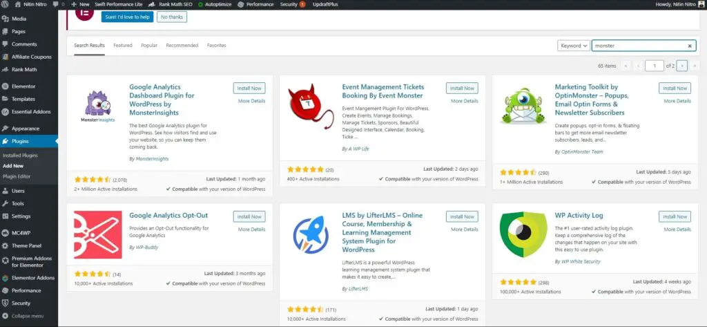Open the Nitin Nitro site home link
707x327 pixels.
click(x=31, y=4)
